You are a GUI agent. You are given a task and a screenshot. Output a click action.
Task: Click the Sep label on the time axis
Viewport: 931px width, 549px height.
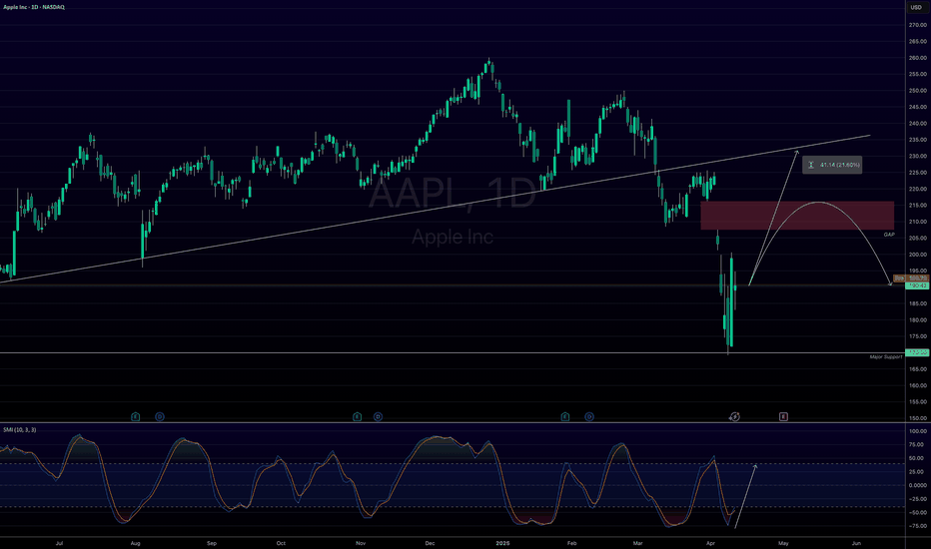pyautogui.click(x=212, y=543)
